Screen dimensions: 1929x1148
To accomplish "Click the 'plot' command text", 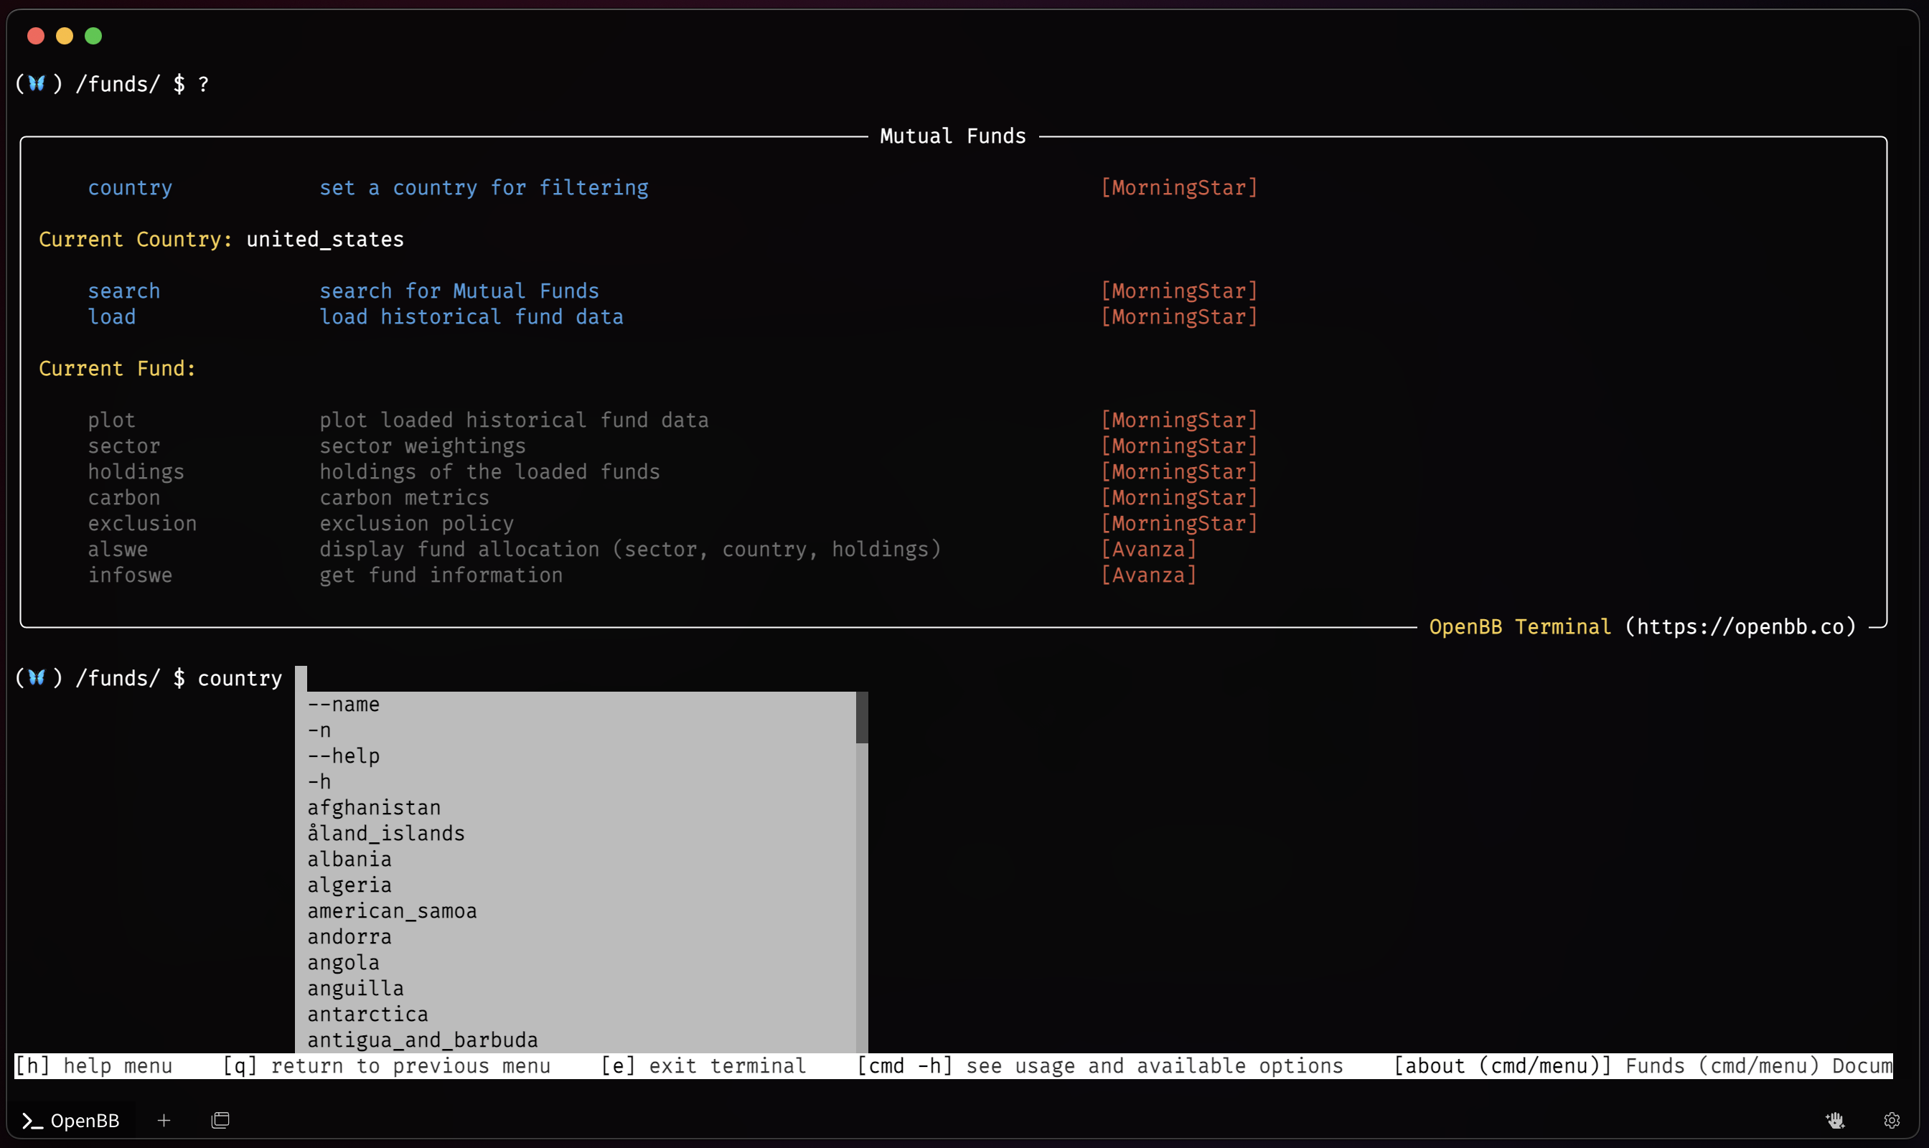I will click(x=111, y=420).
